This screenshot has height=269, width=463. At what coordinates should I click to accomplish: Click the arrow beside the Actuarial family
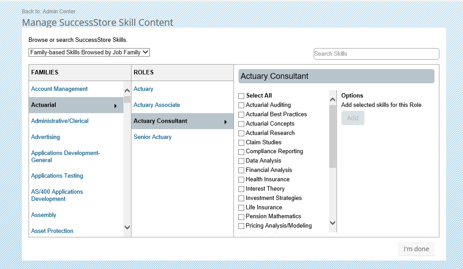[115, 106]
